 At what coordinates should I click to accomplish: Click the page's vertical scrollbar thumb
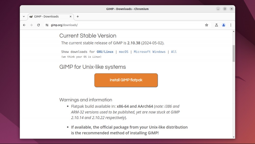[x=234, y=53]
